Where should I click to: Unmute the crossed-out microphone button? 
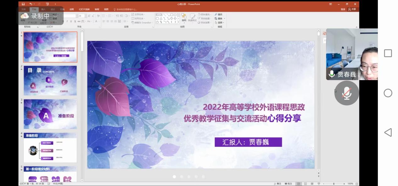346,93
